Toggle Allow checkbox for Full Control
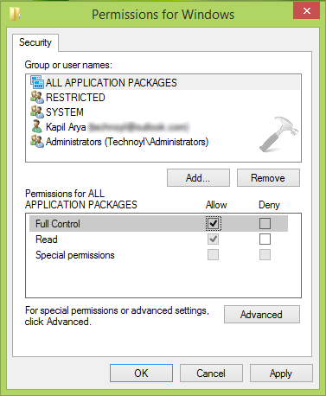326x396 pixels. pyautogui.click(x=213, y=223)
